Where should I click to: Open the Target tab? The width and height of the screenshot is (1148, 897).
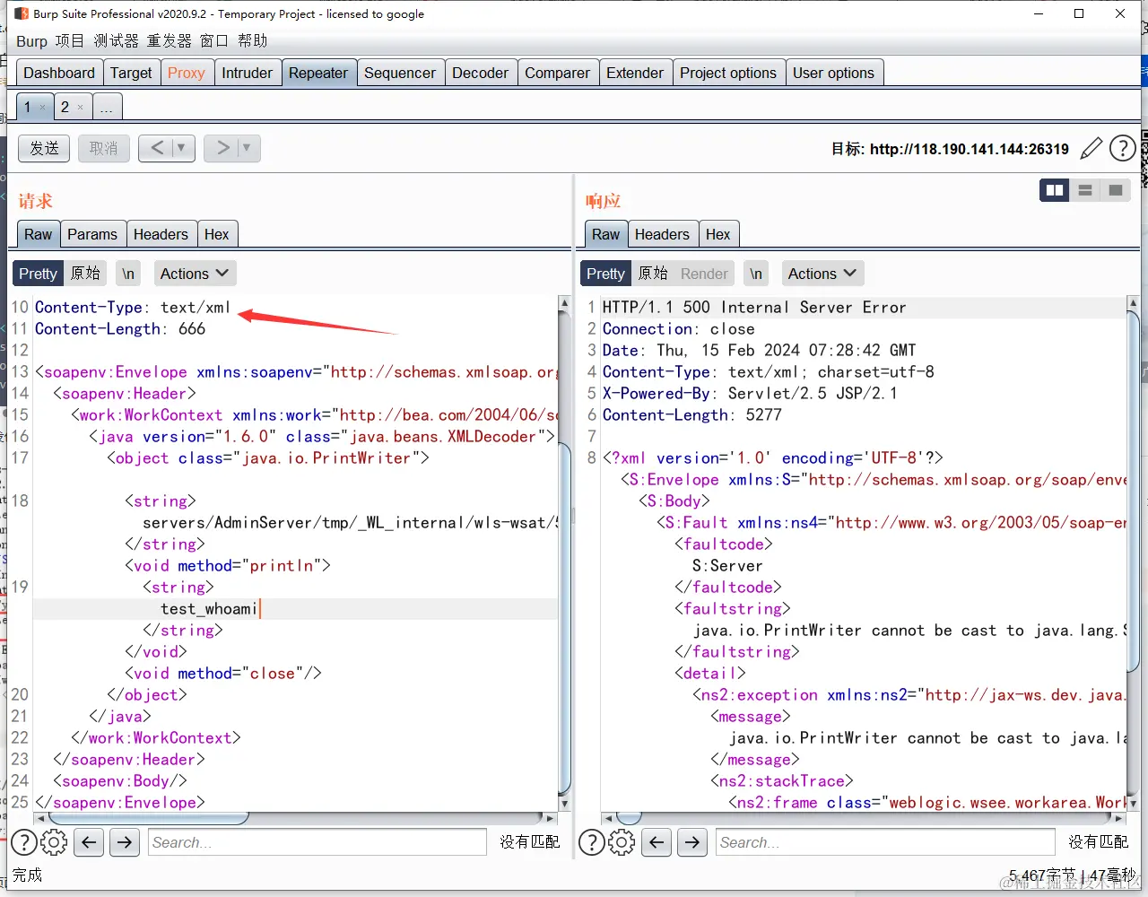point(131,73)
